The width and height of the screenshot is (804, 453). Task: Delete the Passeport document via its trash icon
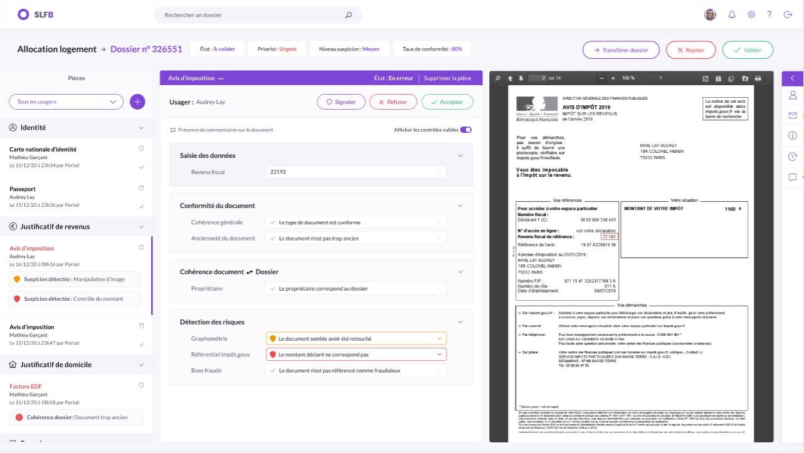[141, 188]
